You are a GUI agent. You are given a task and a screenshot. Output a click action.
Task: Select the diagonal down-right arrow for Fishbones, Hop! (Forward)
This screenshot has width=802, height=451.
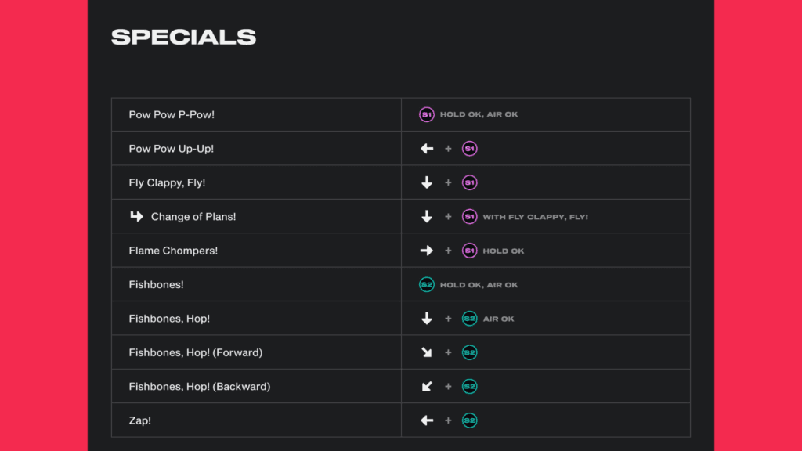426,352
